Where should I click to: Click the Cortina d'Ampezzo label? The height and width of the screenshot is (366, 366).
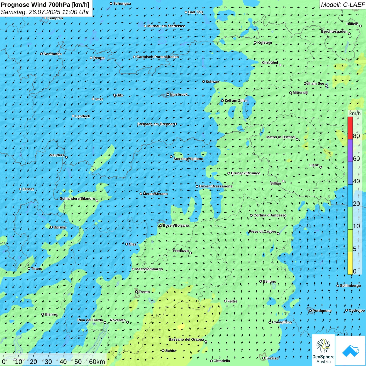point(270,215)
